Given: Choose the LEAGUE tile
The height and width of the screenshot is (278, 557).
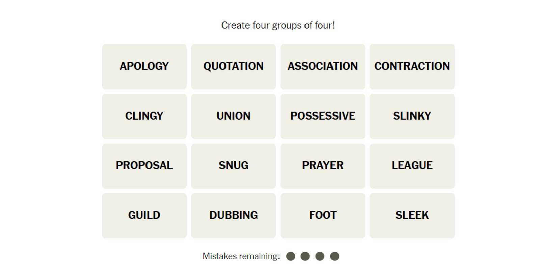Looking at the screenshot, I should 412,165.
